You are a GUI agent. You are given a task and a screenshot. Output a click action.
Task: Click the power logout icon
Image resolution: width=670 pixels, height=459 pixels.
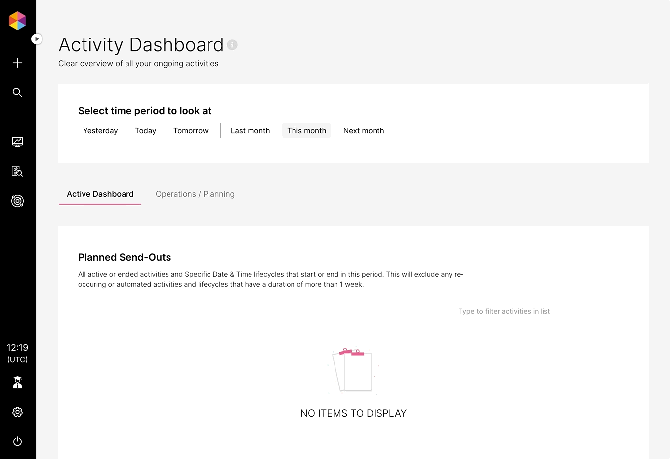(x=17, y=441)
